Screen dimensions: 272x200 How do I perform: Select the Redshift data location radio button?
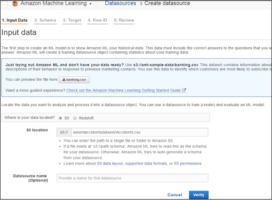point(75,118)
